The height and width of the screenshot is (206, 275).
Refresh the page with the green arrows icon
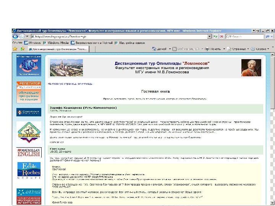coord(215,37)
